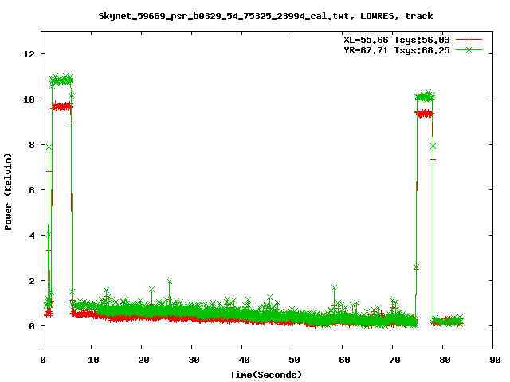The width and height of the screenshot is (510, 382).
Task: Click the y-axis tick label 4
Action: point(32,236)
